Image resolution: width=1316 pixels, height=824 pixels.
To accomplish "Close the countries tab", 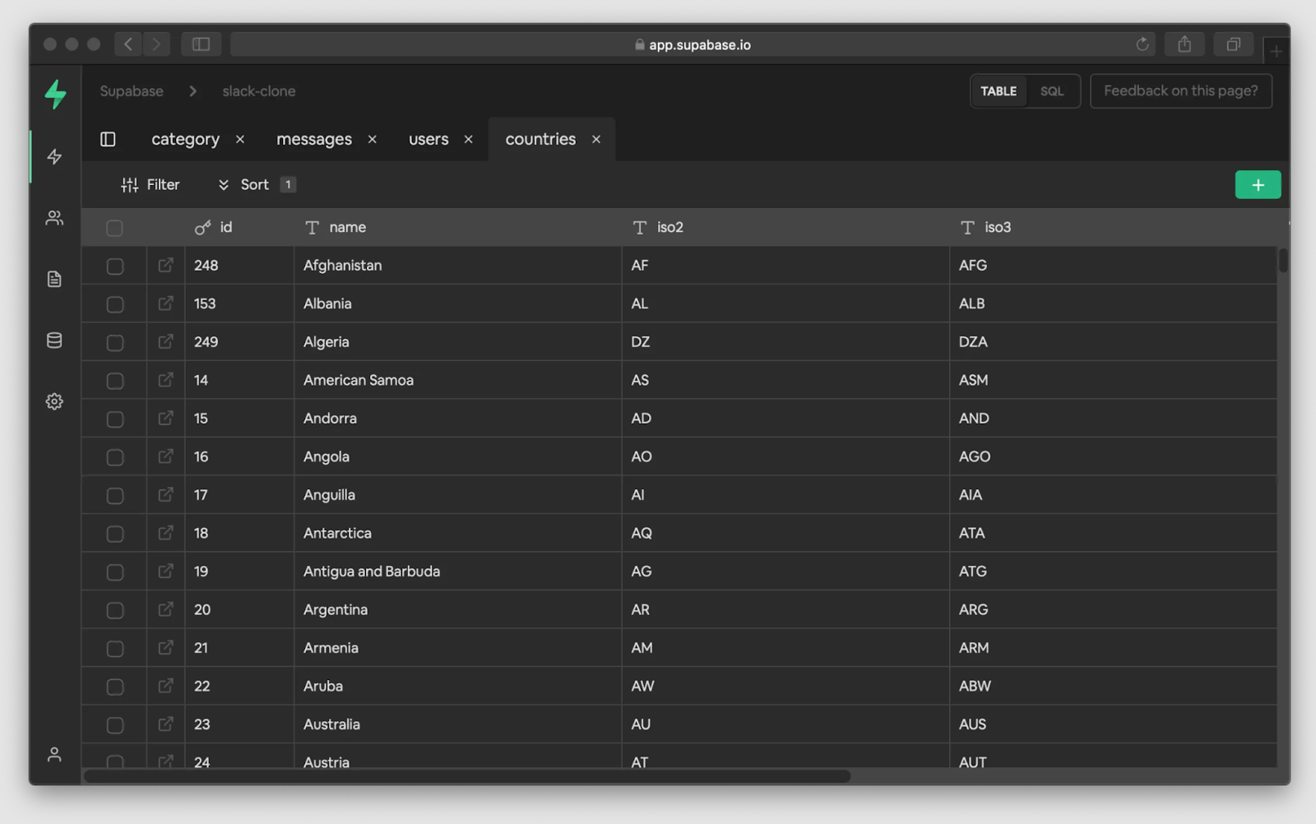I will coord(596,139).
